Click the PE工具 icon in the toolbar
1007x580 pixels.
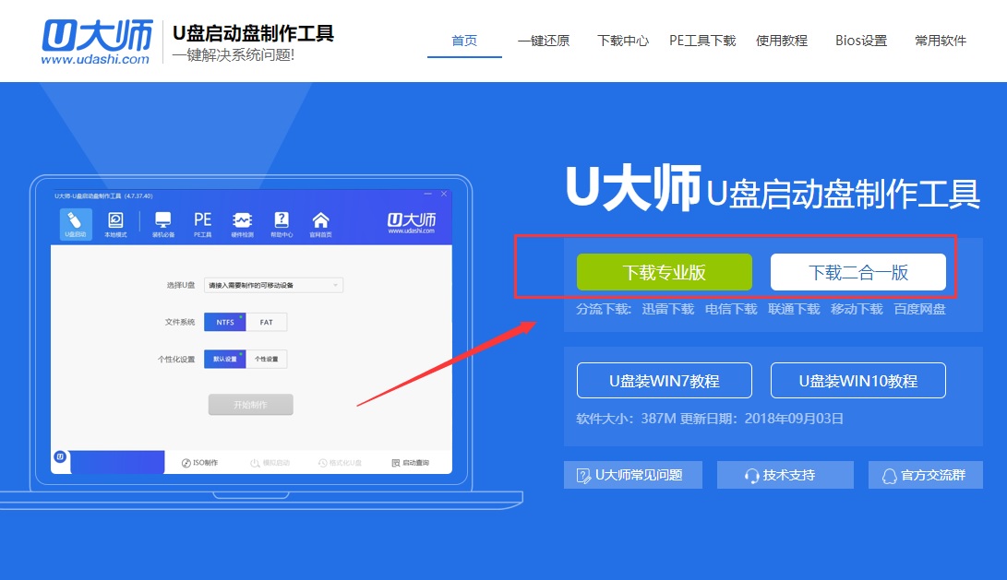coord(202,222)
